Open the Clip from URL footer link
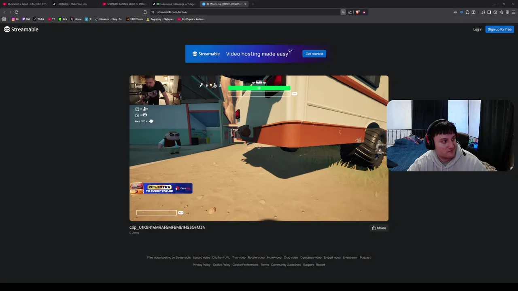 click(221, 257)
